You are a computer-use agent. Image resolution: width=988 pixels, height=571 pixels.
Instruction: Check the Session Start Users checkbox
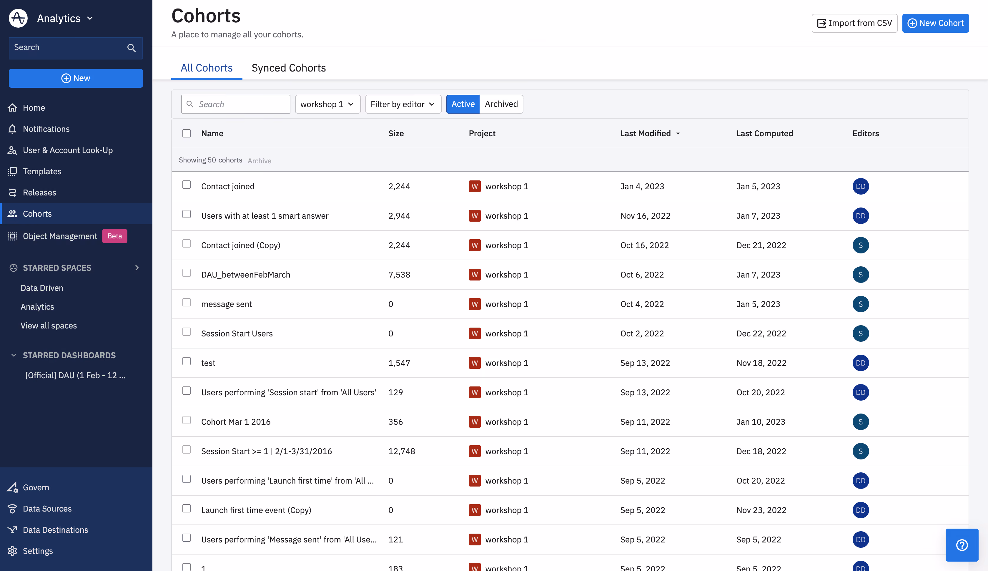187,332
